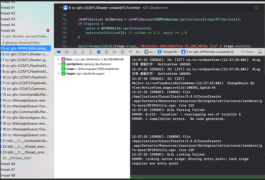Click line number 156 in gutter
The width and height of the screenshot is (265, 180).
pyautogui.click(x=64, y=20)
